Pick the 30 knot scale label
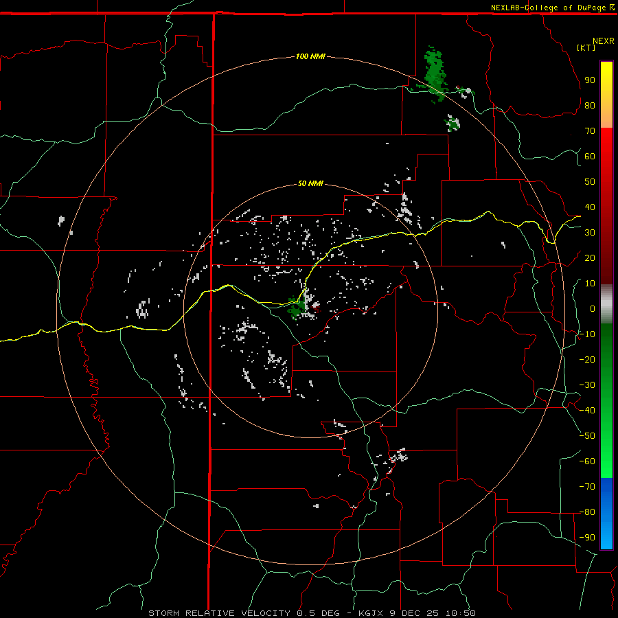The height and width of the screenshot is (618, 618). pyautogui.click(x=590, y=233)
